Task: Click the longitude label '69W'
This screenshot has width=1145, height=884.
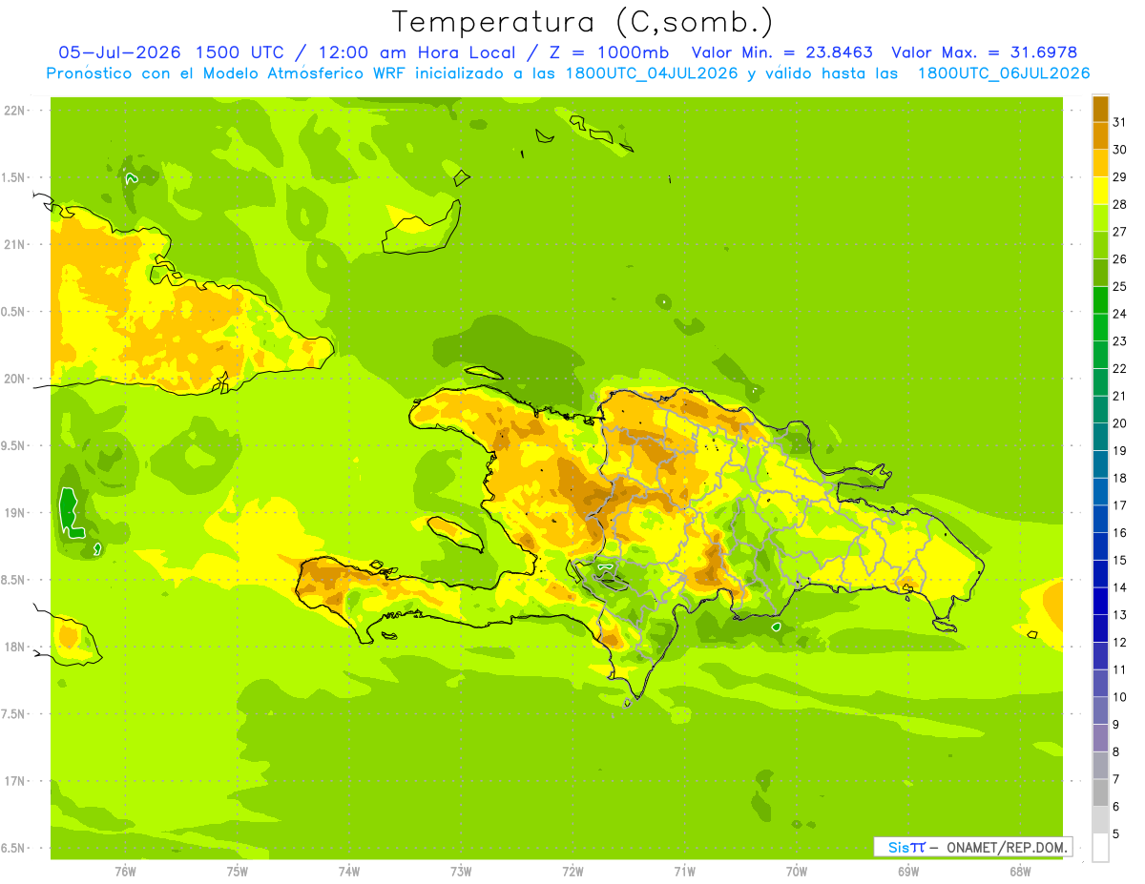Action: tap(908, 871)
